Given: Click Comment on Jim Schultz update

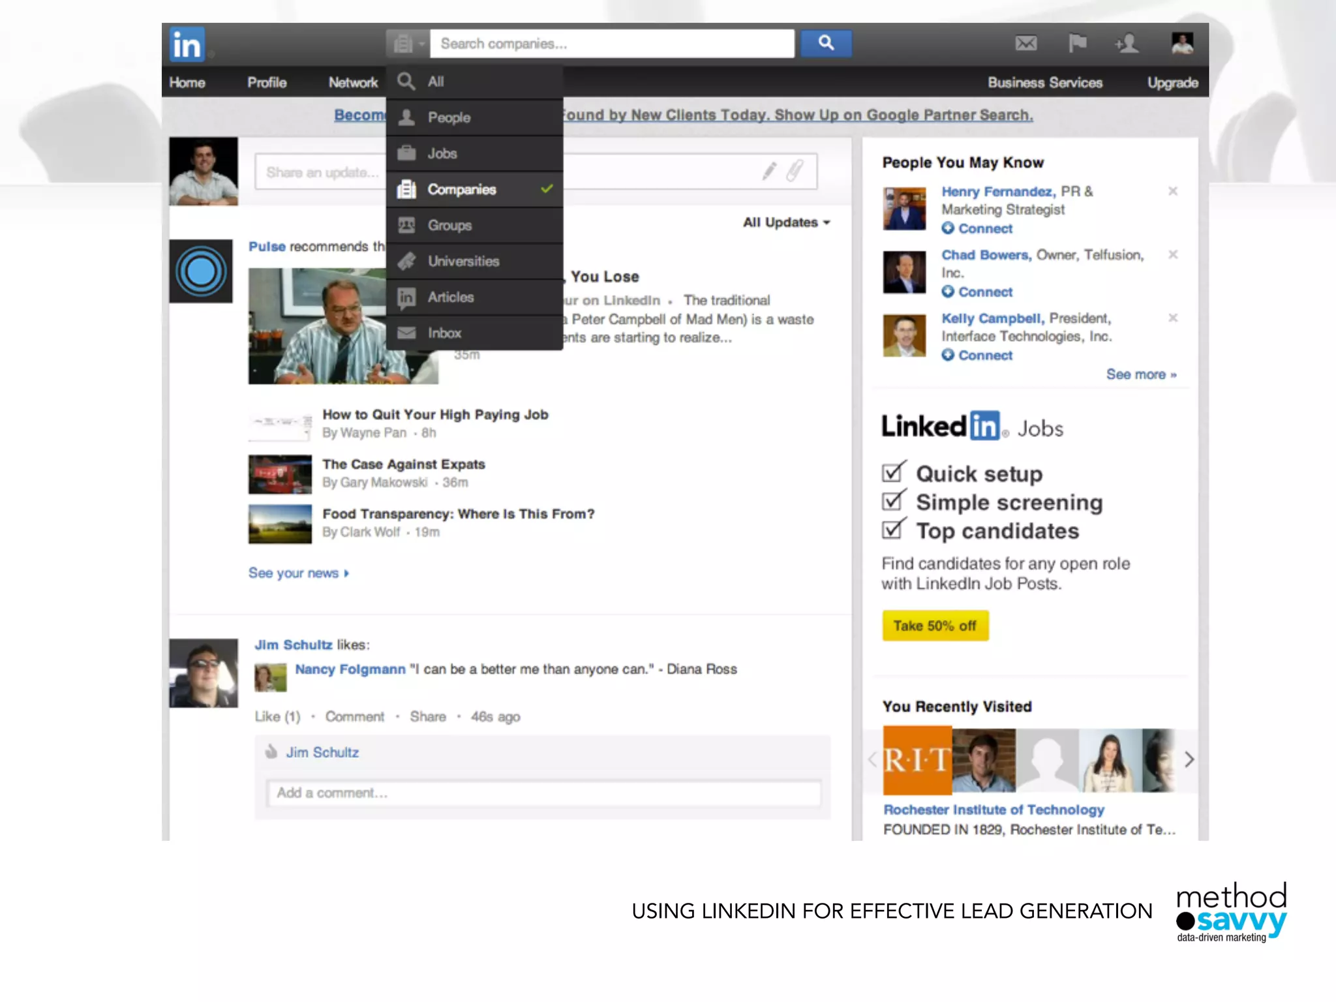Looking at the screenshot, I should pos(355,716).
